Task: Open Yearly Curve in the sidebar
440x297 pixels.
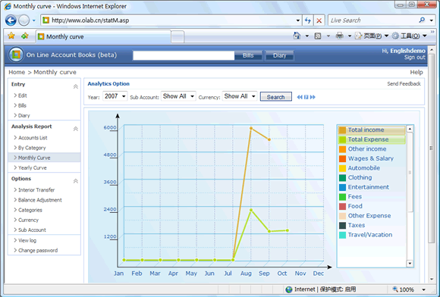Action: pyautogui.click(x=33, y=168)
